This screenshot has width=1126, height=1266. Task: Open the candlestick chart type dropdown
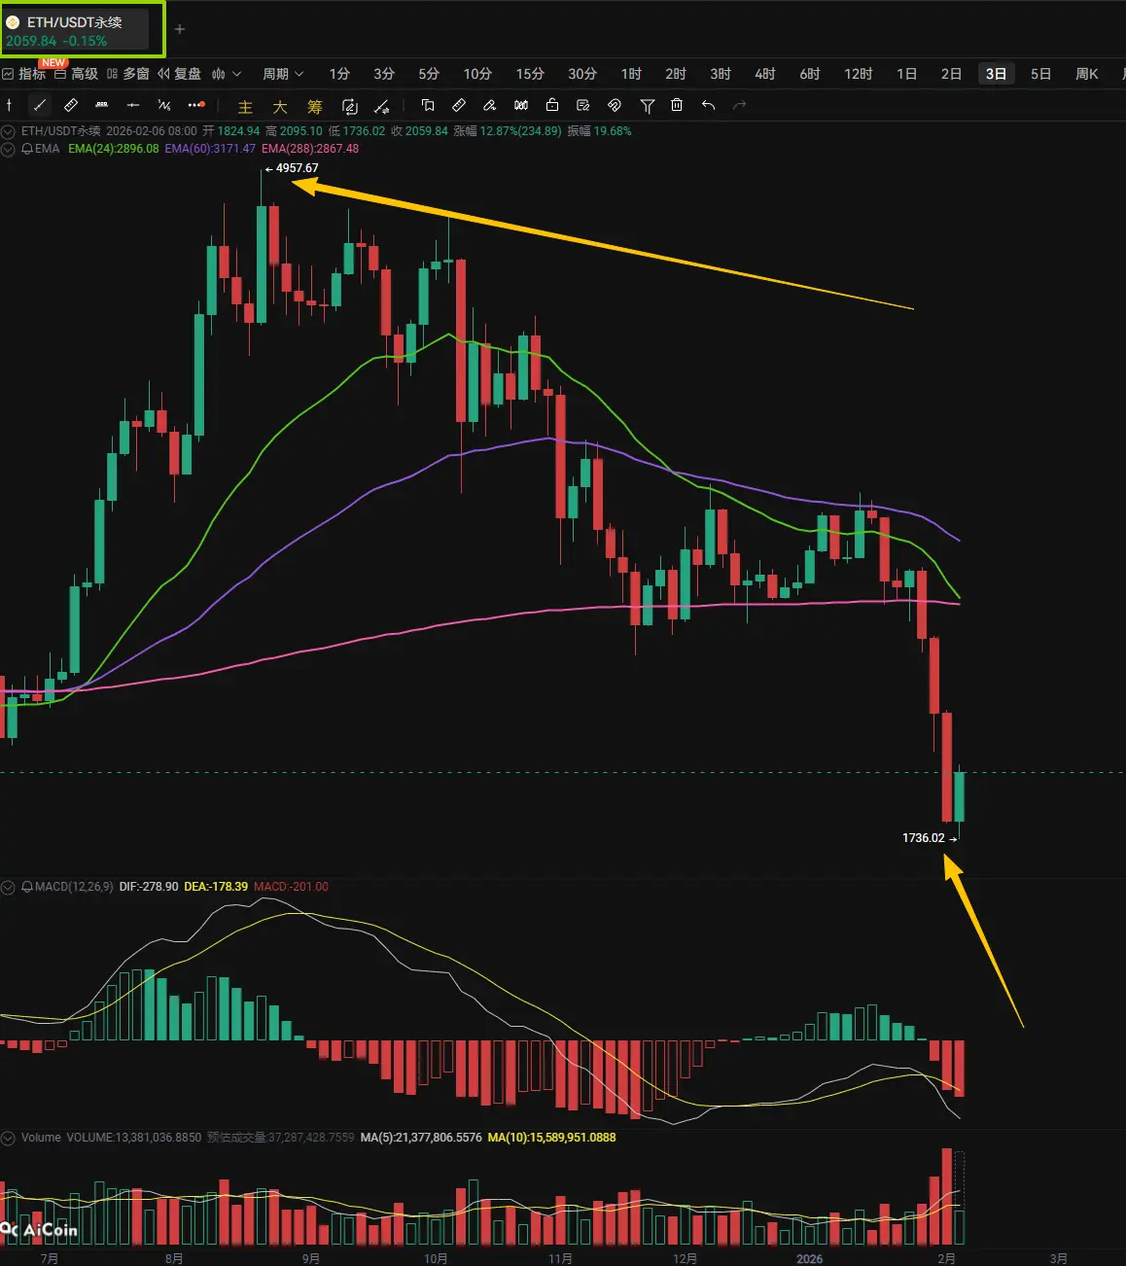[x=227, y=74]
